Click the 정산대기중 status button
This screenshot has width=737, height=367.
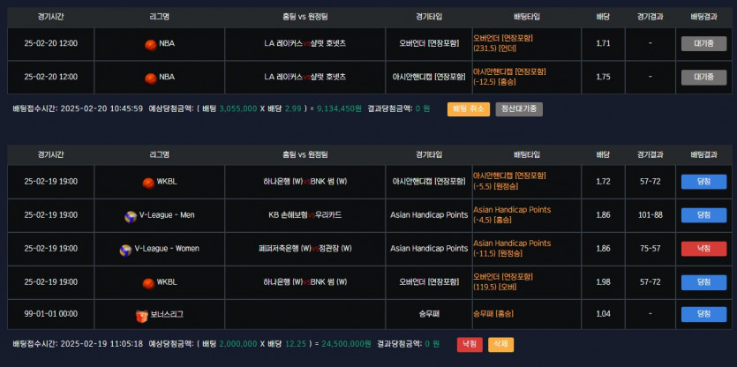coord(519,109)
